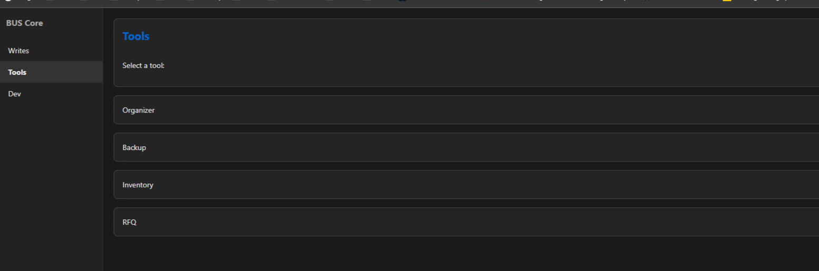The height and width of the screenshot is (271, 819).
Task: Click the word 'Writes' in navigation
Action: coord(18,51)
